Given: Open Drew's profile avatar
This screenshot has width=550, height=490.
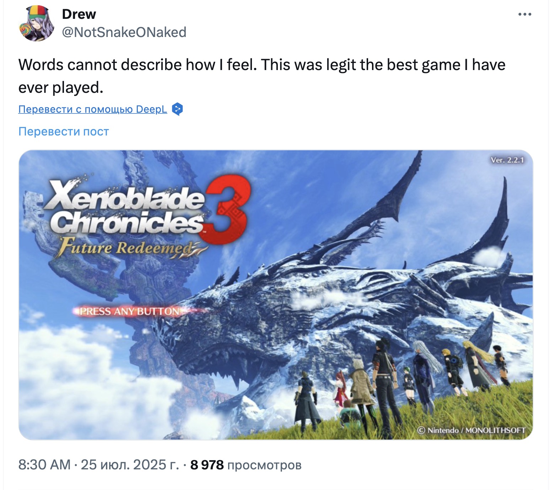Looking at the screenshot, I should (36, 23).
